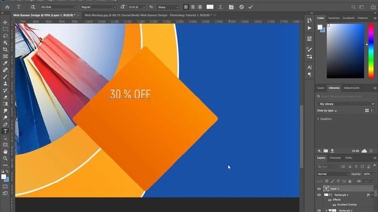Click the hue slider in Color panel
Viewport: 378px width, 212px height.
[371, 51]
